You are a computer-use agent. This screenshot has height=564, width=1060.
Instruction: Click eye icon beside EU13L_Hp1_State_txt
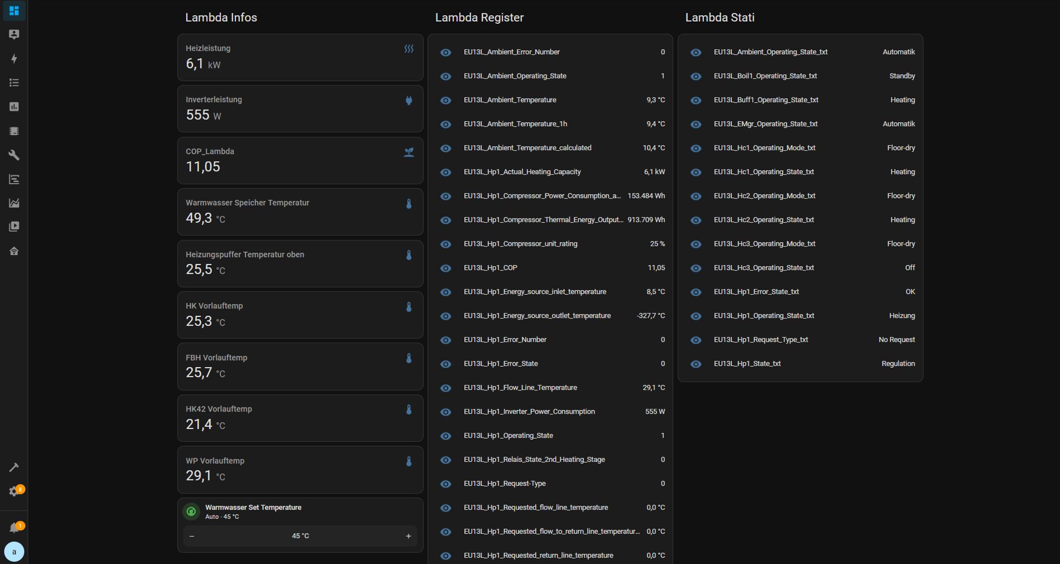pyautogui.click(x=696, y=364)
